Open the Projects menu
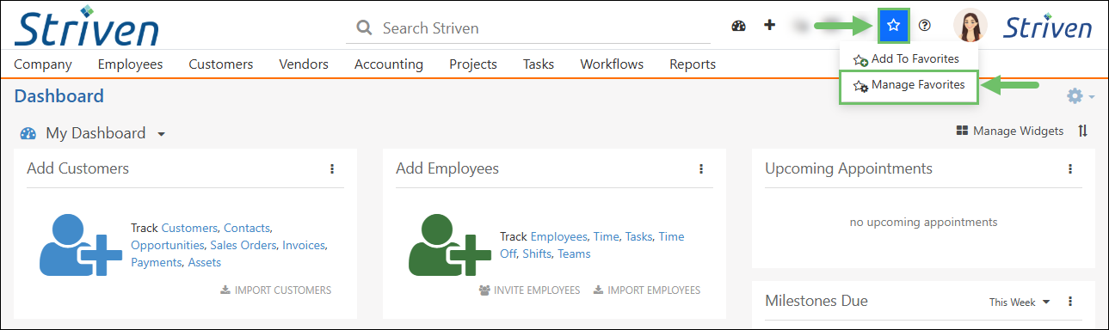 click(473, 64)
